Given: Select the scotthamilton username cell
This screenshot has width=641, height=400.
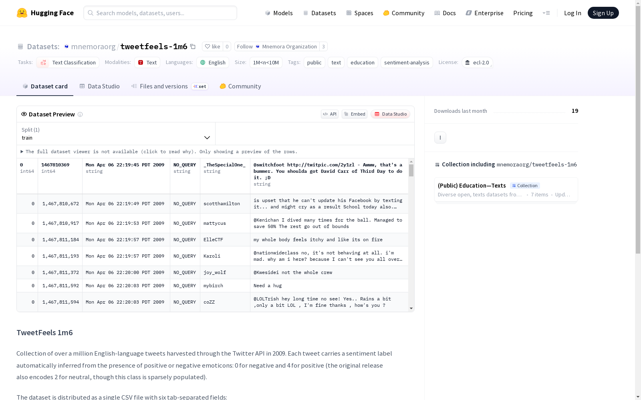Looking at the screenshot, I should (225, 204).
